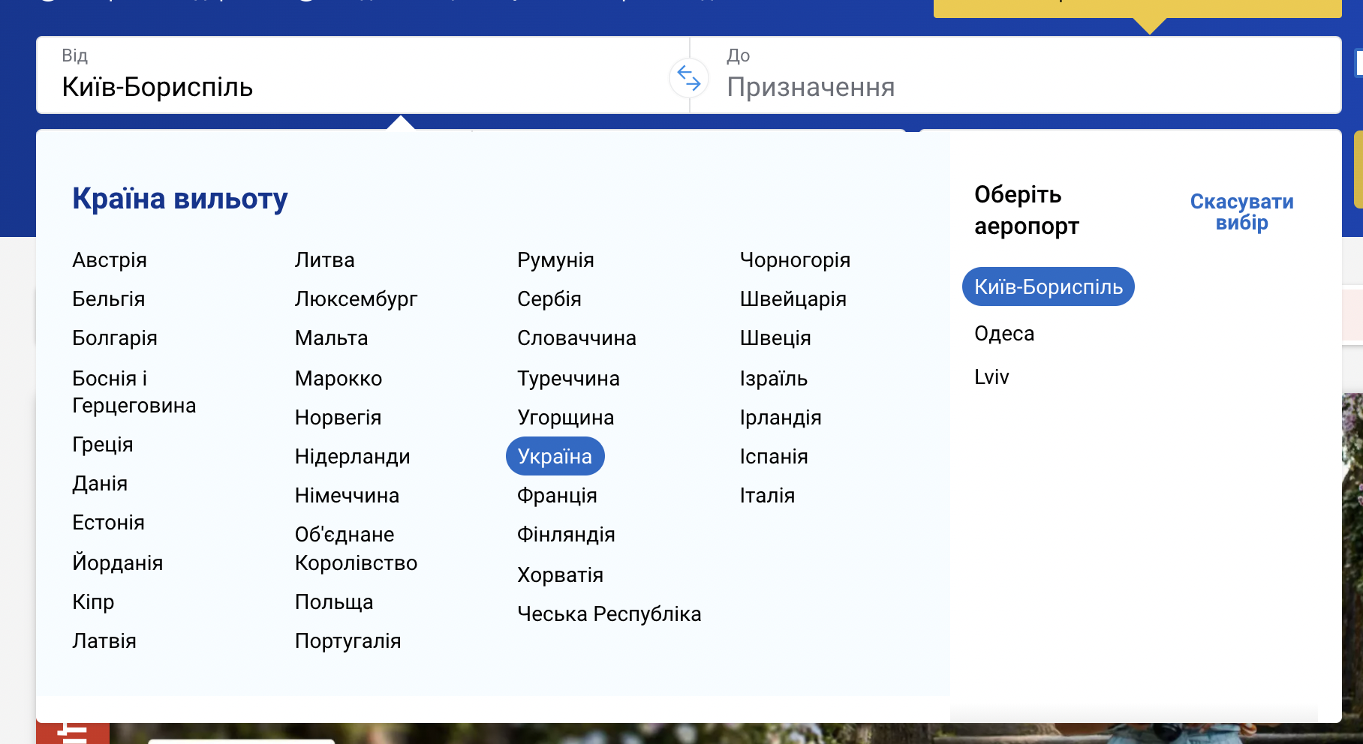Choose country Данія
The image size is (1363, 744).
100,484
